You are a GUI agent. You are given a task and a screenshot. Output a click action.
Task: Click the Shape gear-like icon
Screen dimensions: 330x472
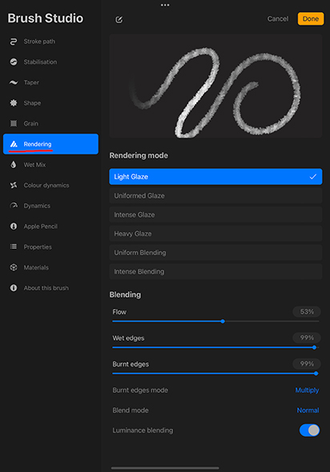click(x=14, y=103)
